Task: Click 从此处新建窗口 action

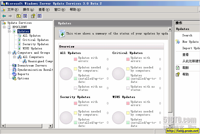Action: [x=191, y=61]
